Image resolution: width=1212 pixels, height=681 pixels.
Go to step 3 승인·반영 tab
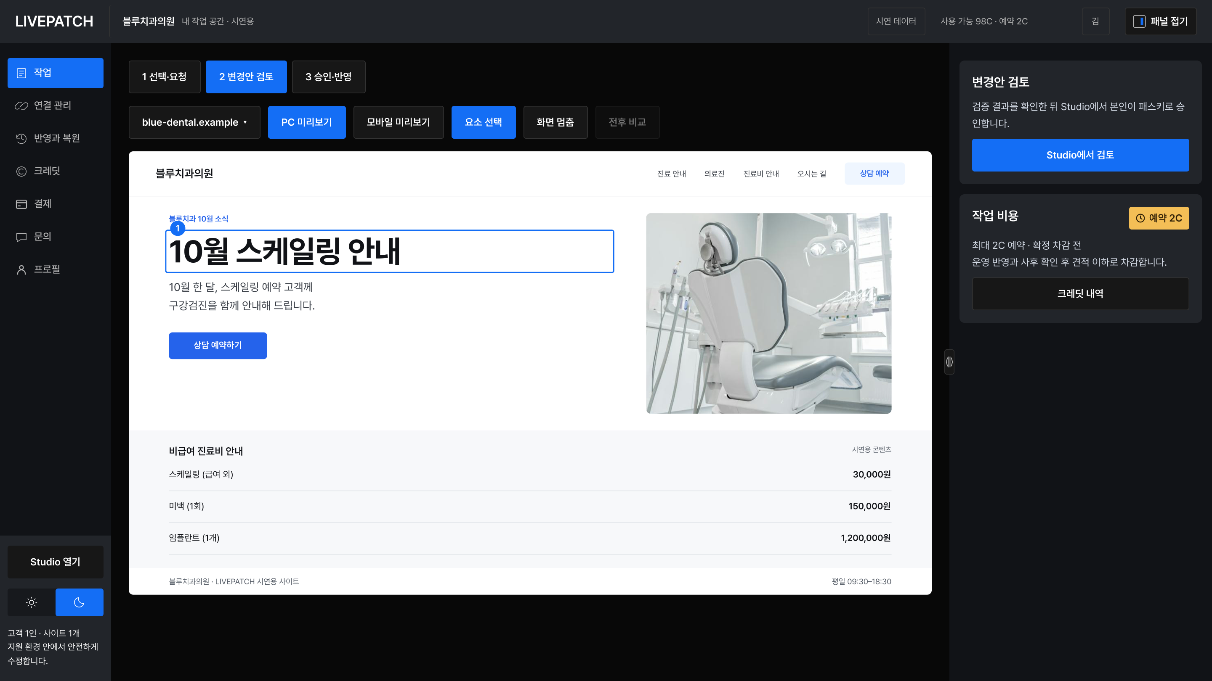pyautogui.click(x=328, y=77)
